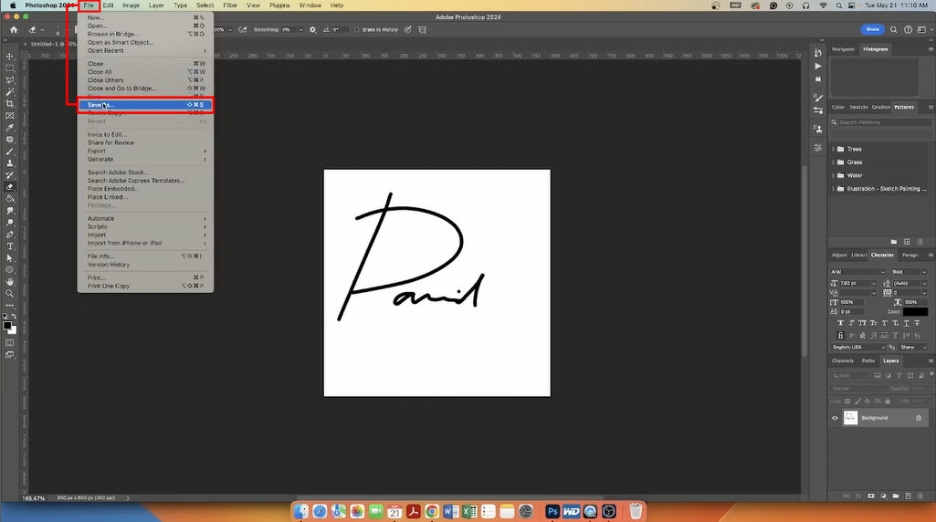Expand the Water pattern folder
The image size is (936, 522).
click(x=834, y=175)
